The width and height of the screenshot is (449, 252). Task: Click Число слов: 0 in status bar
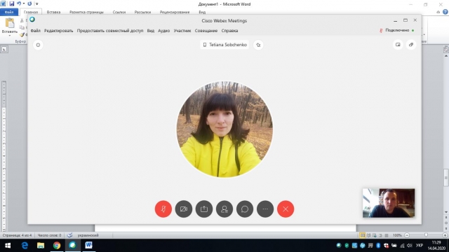tap(50, 235)
